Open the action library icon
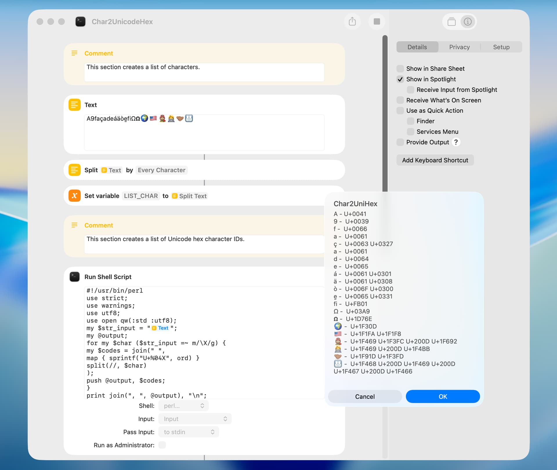Screen dimensions: 557x470 coord(451,21)
